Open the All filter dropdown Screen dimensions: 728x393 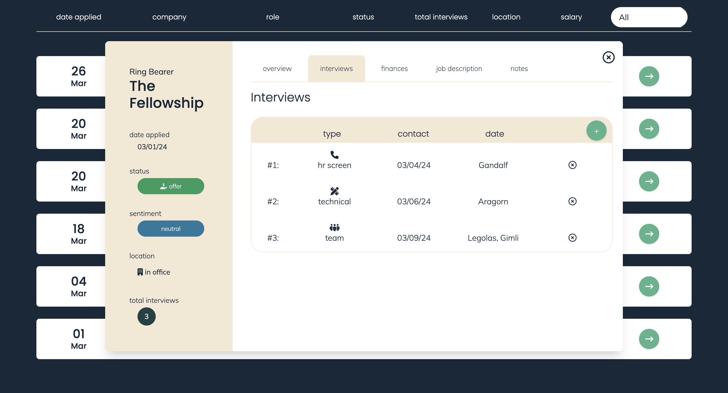(x=649, y=17)
